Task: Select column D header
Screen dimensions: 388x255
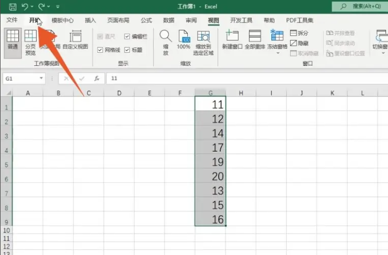Action: click(119, 93)
